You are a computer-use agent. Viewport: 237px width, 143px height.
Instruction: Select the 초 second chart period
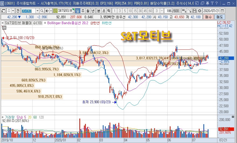click(x=104, y=11)
